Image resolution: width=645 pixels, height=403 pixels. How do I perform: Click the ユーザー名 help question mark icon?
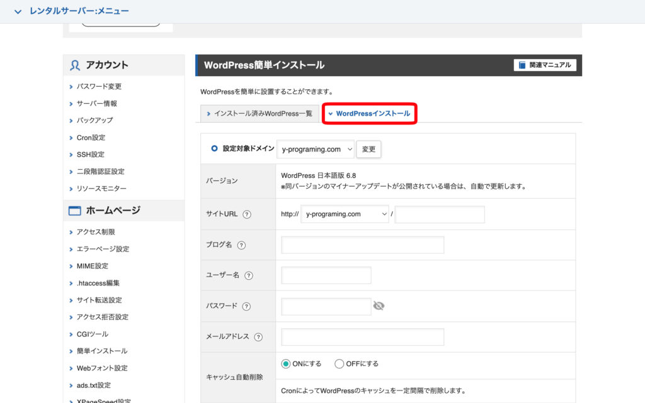point(248,275)
